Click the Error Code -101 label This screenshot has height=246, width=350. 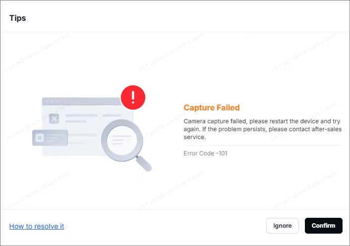click(205, 153)
